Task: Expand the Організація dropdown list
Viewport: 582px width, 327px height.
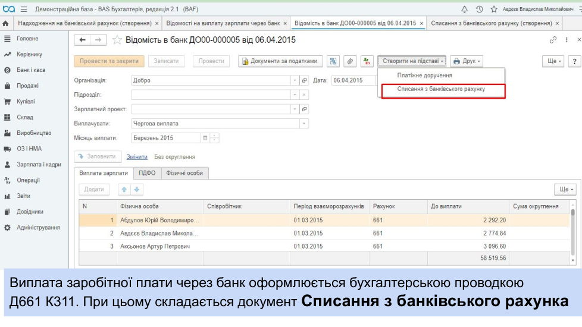Action: click(x=295, y=80)
